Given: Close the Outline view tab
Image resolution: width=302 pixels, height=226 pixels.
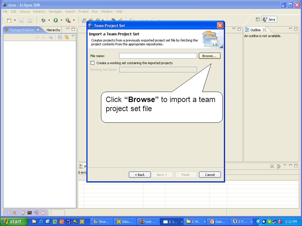Looking at the screenshot, I should pyautogui.click(x=265, y=30).
